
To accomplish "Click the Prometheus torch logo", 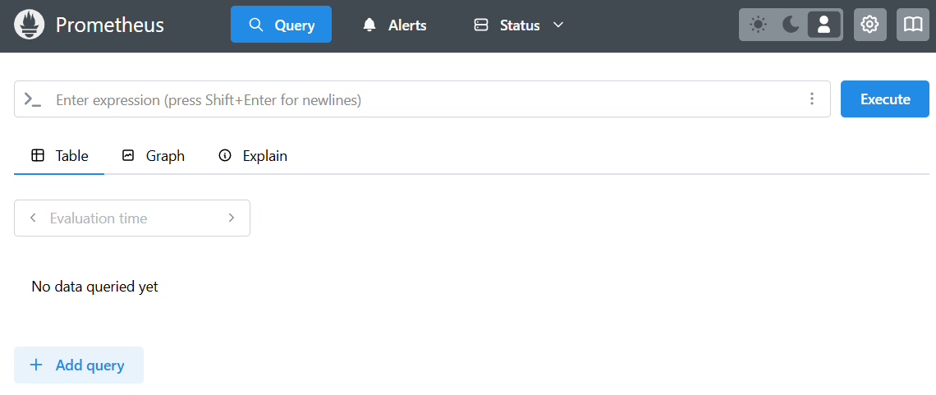I will 30,25.
